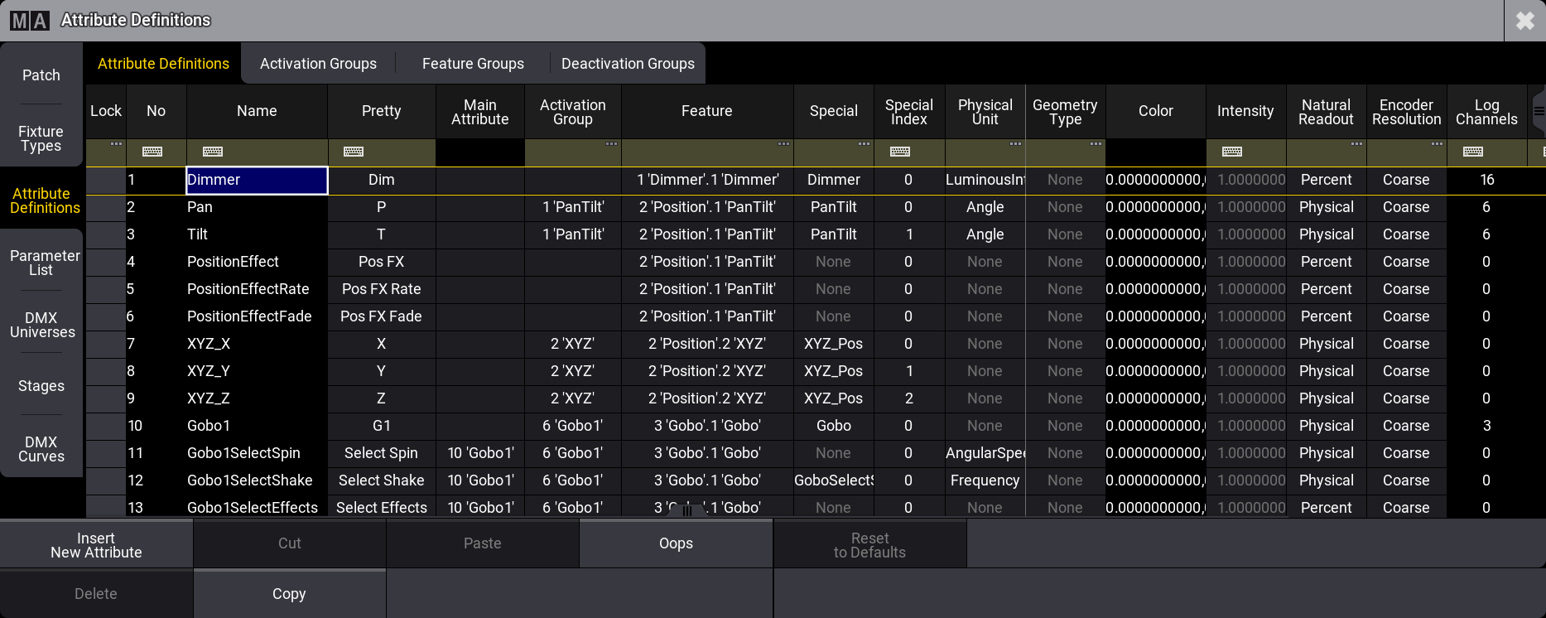
Task: Click Insert New Attribute button
Action: 96,545
